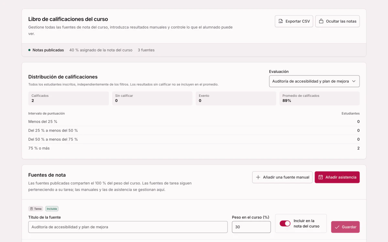Open the Evaluación dropdown
Image resolution: width=388 pixels, height=242 pixels.
(x=314, y=81)
